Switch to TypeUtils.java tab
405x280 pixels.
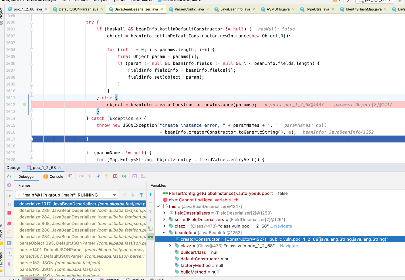tap(318, 9)
